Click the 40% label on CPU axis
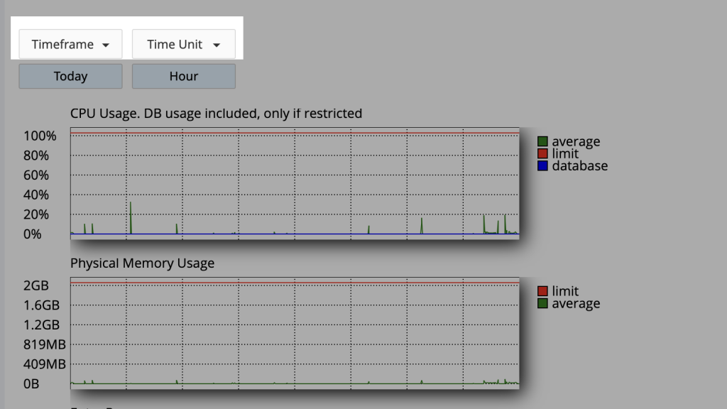The height and width of the screenshot is (409, 727). click(36, 195)
